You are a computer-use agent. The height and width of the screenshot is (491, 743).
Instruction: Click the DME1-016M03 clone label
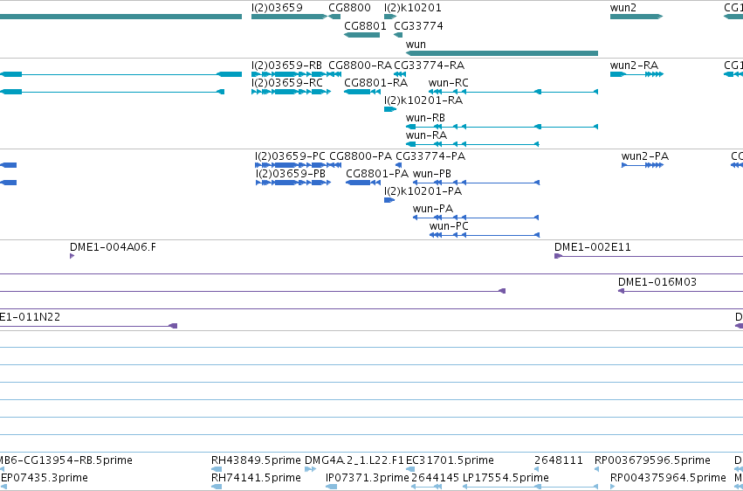click(657, 282)
